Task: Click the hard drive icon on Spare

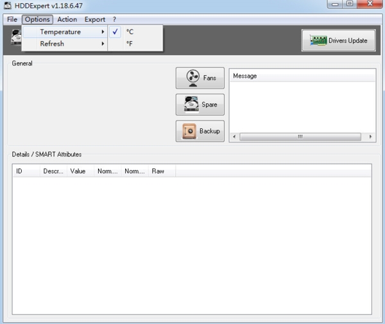Action: click(191, 104)
